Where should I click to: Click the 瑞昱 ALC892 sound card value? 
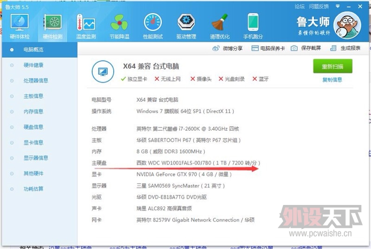pos(164,209)
